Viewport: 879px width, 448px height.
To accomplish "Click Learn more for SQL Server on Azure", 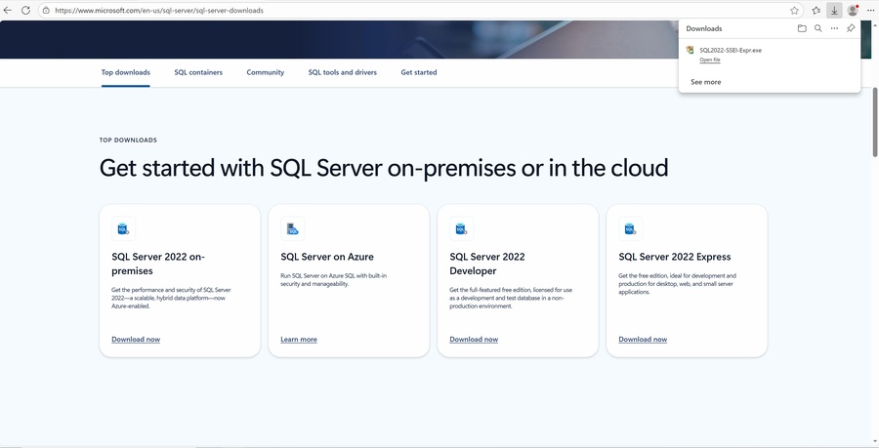I will [x=299, y=340].
